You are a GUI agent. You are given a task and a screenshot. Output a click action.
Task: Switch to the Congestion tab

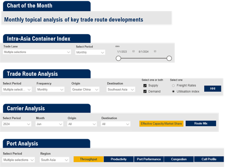point(179,159)
